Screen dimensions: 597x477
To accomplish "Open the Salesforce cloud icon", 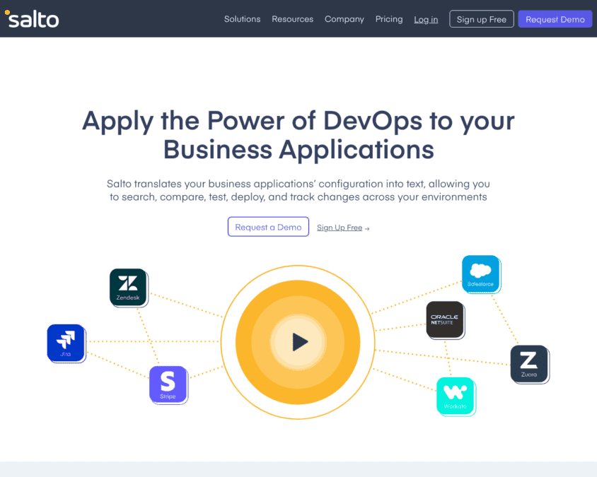I will pos(481,274).
